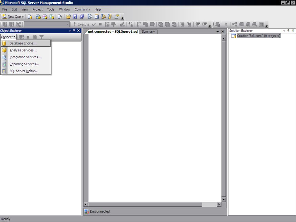The image size is (296, 222).
Task: Click the Connect dropdown in Object Explorer
Action: click(8, 37)
